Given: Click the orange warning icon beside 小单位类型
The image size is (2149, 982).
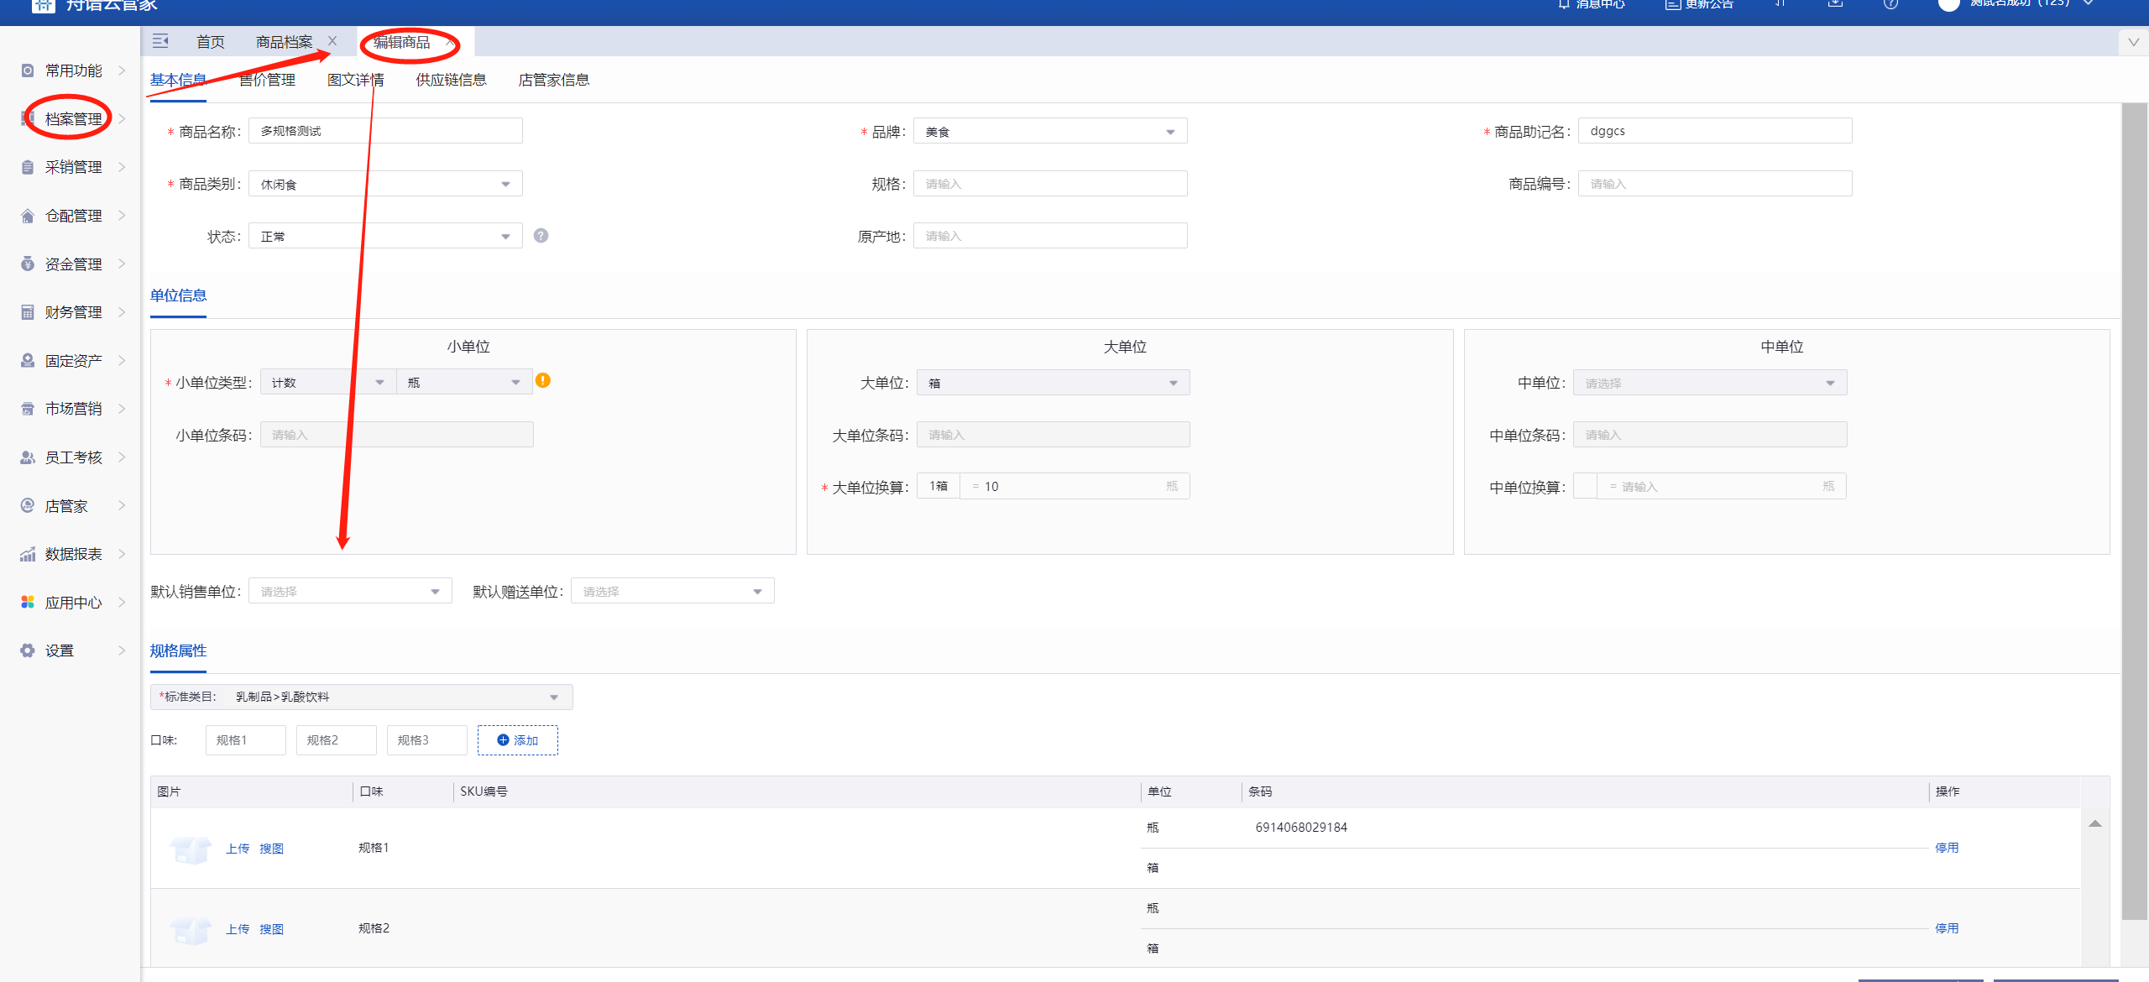Looking at the screenshot, I should [x=543, y=381].
